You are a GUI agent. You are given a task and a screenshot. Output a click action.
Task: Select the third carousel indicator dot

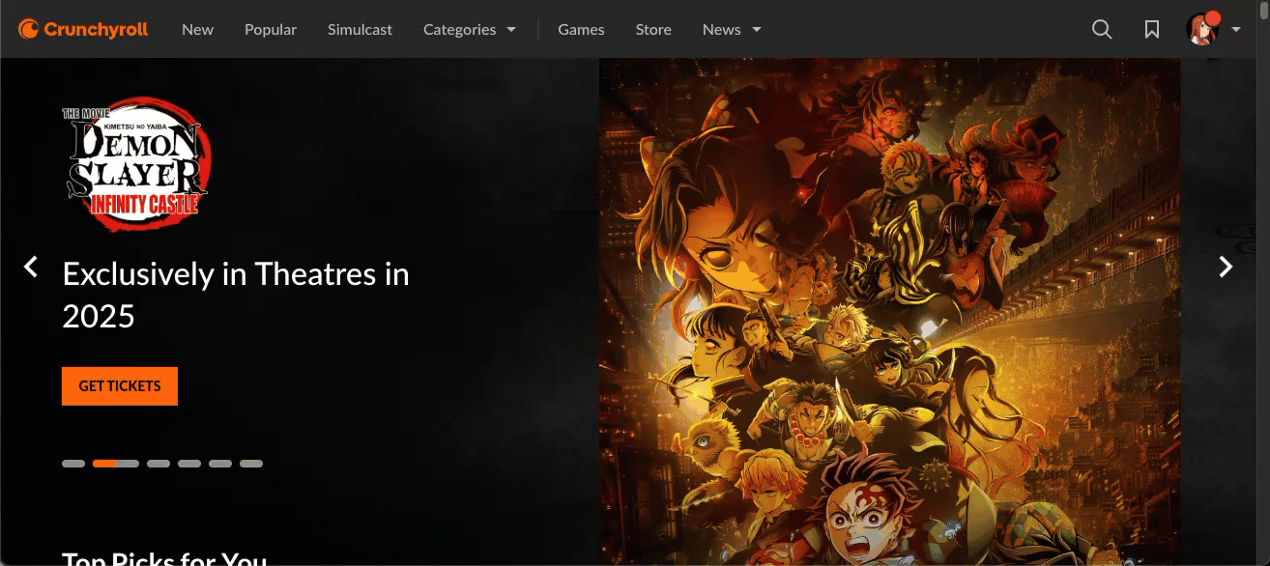click(159, 464)
